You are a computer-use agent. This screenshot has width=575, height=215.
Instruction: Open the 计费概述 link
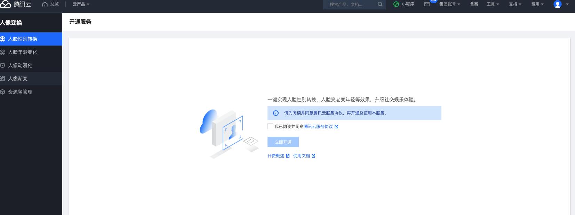pos(276,156)
